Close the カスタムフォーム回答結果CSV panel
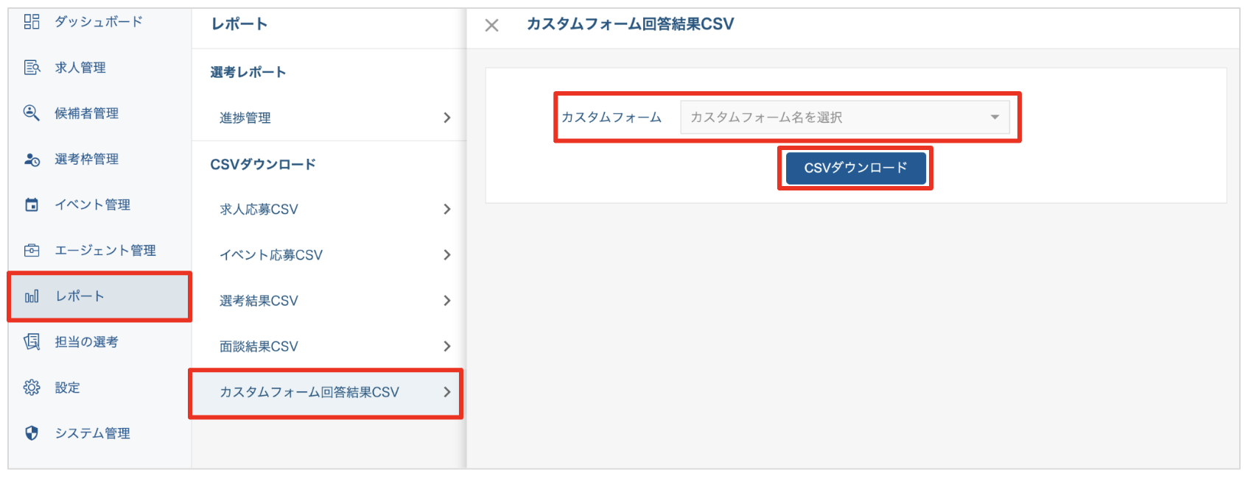1248x478 pixels. click(492, 26)
